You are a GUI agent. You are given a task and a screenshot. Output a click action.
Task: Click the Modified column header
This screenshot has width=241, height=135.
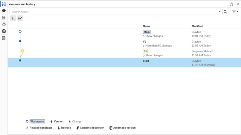click(197, 26)
